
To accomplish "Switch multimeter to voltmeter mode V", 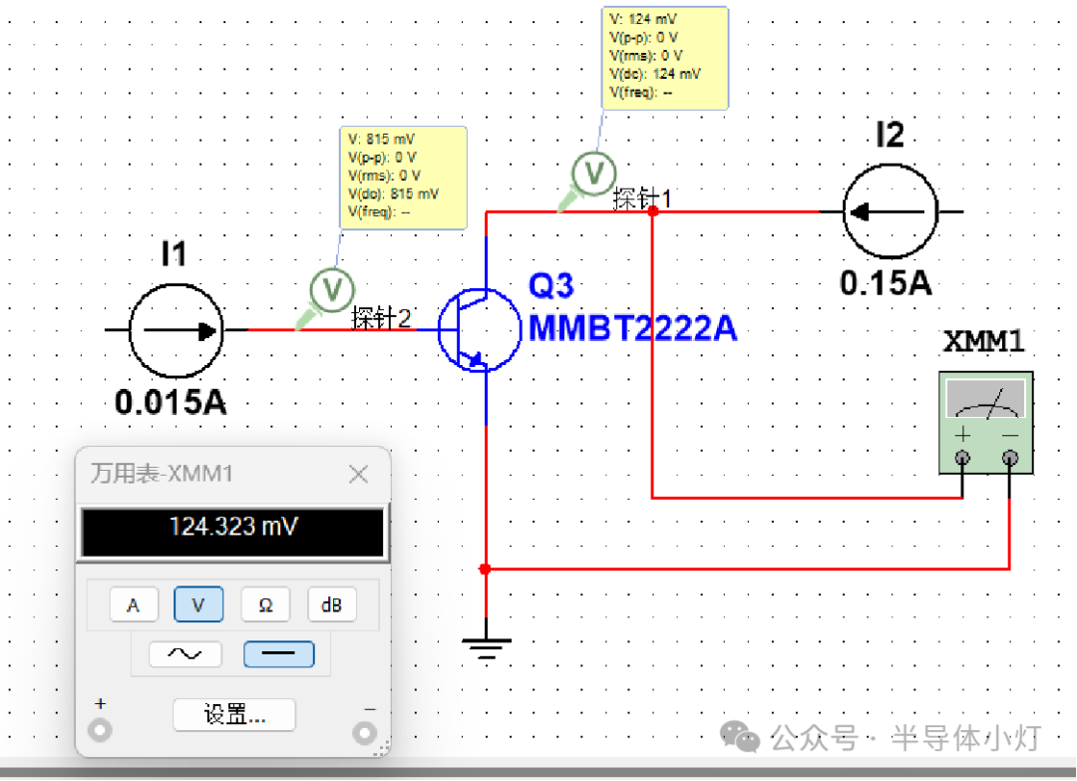I will pos(198,605).
